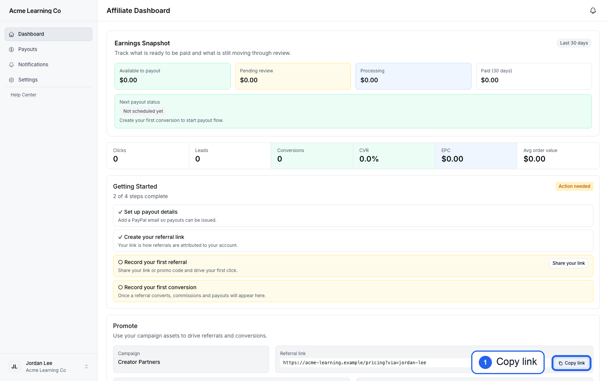The width and height of the screenshot is (609, 381).
Task: Open the Payouts menu item
Action: click(48, 50)
